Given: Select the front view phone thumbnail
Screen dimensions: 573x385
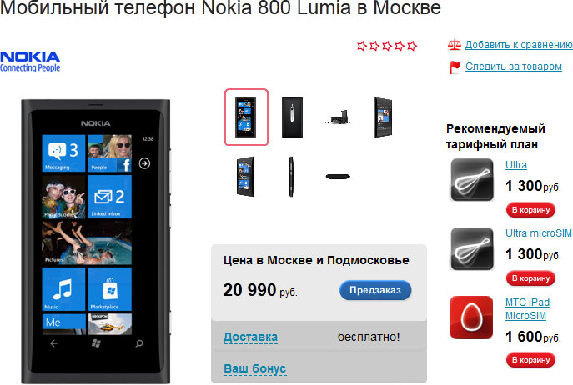Looking at the screenshot, I should [x=246, y=117].
